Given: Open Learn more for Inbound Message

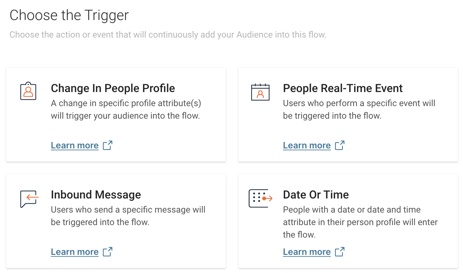Looking at the screenshot, I should pos(75,252).
